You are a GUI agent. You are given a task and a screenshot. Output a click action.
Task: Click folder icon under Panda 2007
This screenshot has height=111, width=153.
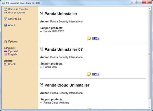click(x=89, y=74)
